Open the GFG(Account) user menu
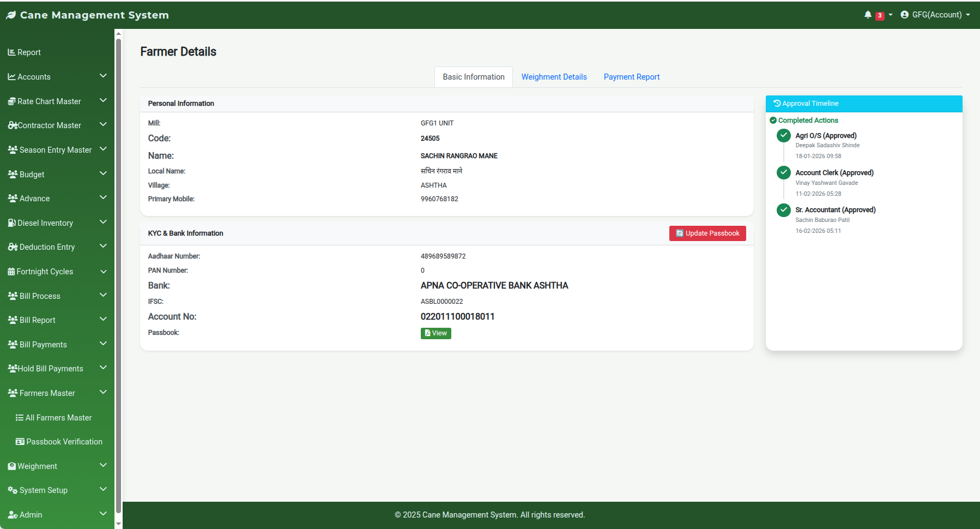The image size is (980, 529). point(935,15)
